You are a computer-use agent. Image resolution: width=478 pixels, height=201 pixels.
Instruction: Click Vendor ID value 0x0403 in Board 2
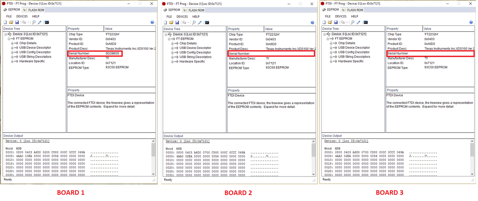pyautogui.click(x=271, y=39)
